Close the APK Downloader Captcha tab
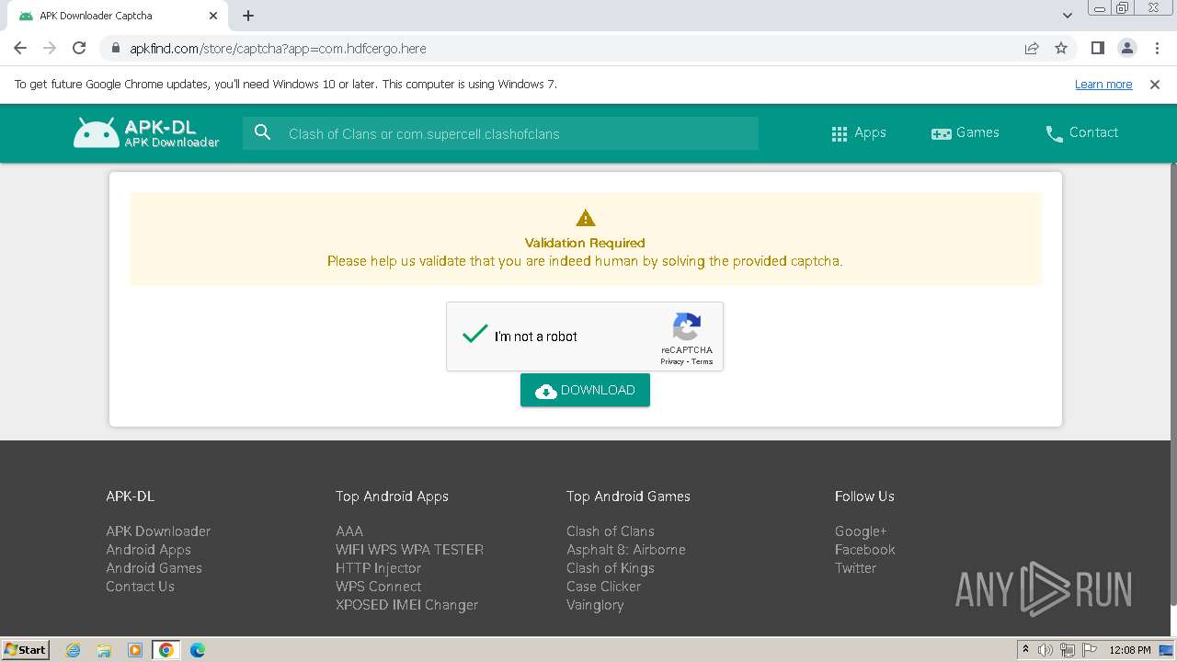Image resolution: width=1177 pixels, height=662 pixels. click(x=213, y=16)
